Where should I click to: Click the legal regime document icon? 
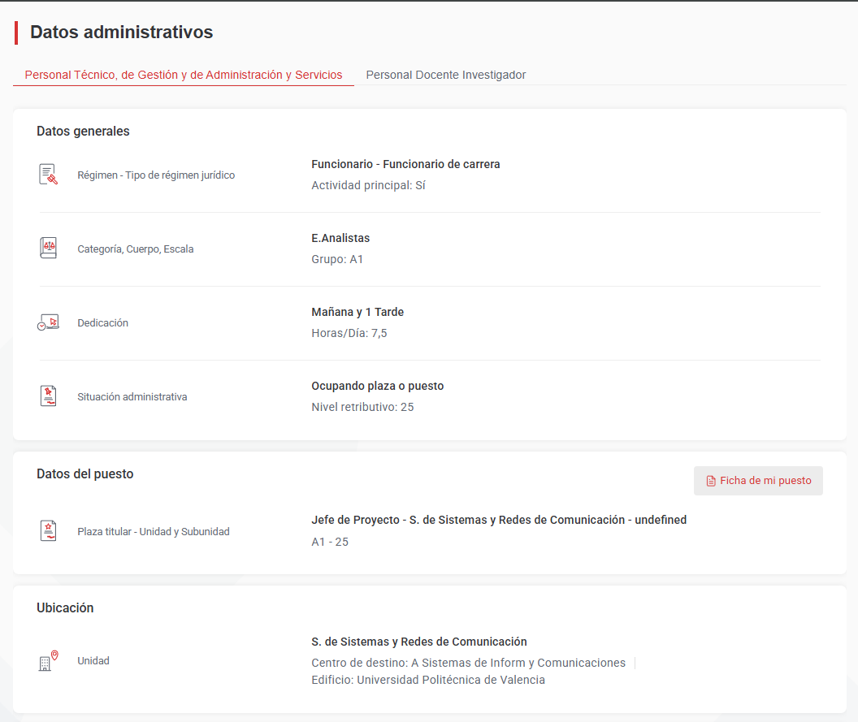pyautogui.click(x=49, y=175)
